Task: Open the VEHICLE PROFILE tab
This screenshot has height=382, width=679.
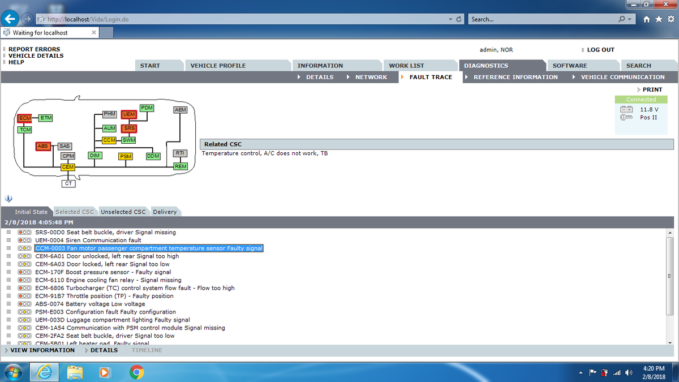Action: click(218, 66)
